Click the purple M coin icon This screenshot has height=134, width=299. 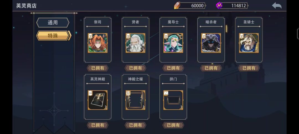[x=219, y=5]
